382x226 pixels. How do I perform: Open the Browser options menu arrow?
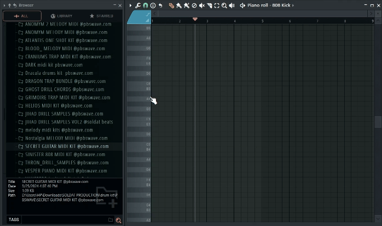tap(4, 5)
